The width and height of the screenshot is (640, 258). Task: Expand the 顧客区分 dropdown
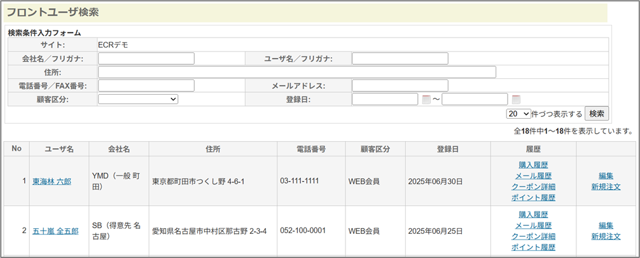coord(138,99)
